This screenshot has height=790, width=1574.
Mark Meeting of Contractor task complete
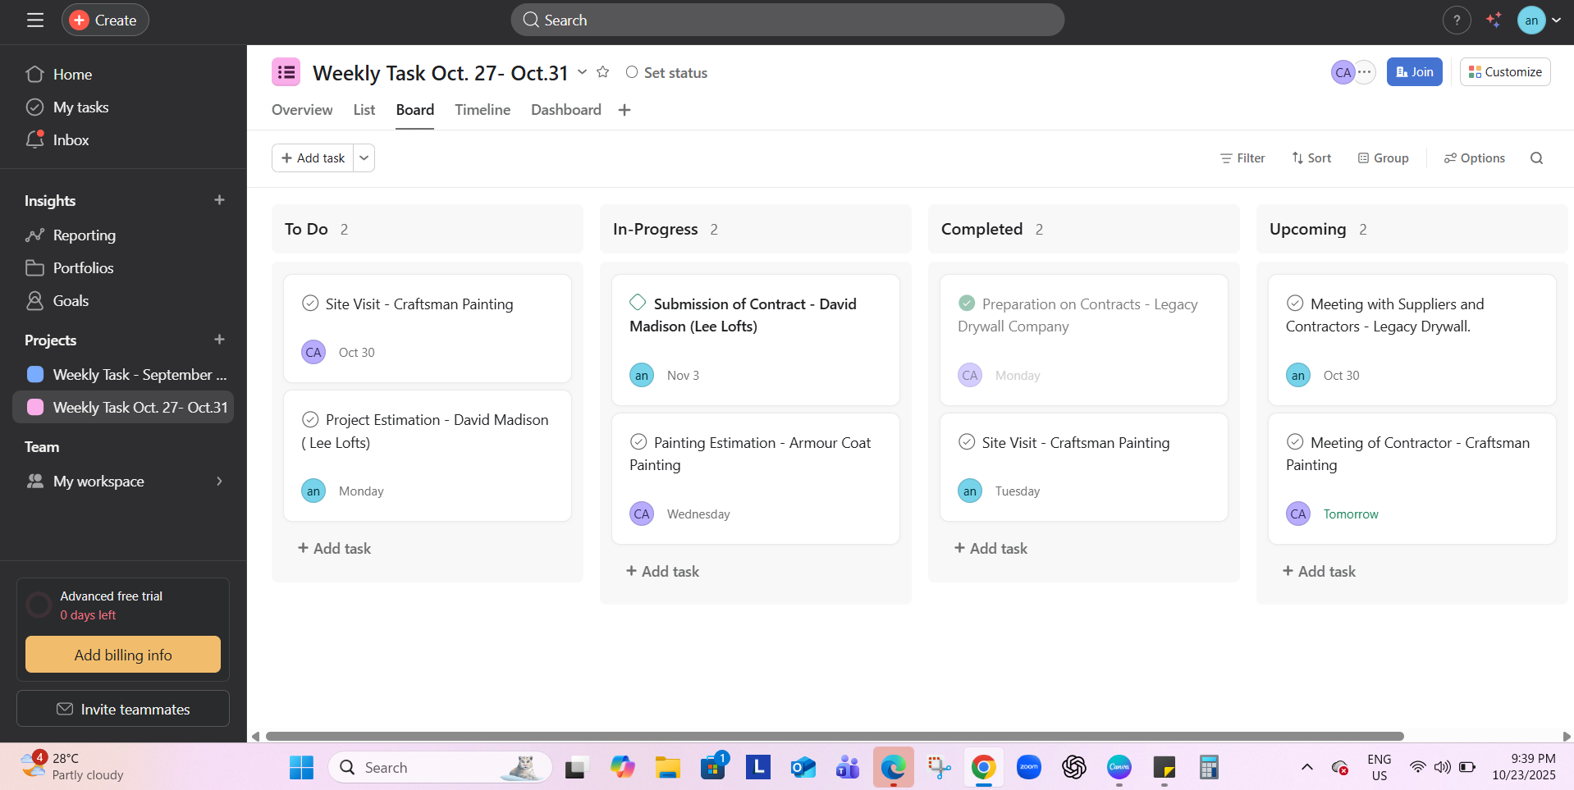pyautogui.click(x=1295, y=442)
